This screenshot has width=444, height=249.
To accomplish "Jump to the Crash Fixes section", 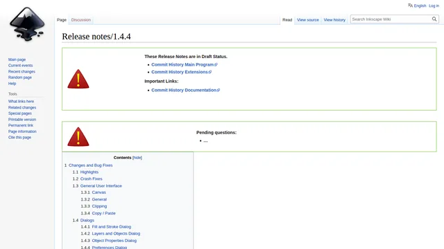I will (91, 178).
